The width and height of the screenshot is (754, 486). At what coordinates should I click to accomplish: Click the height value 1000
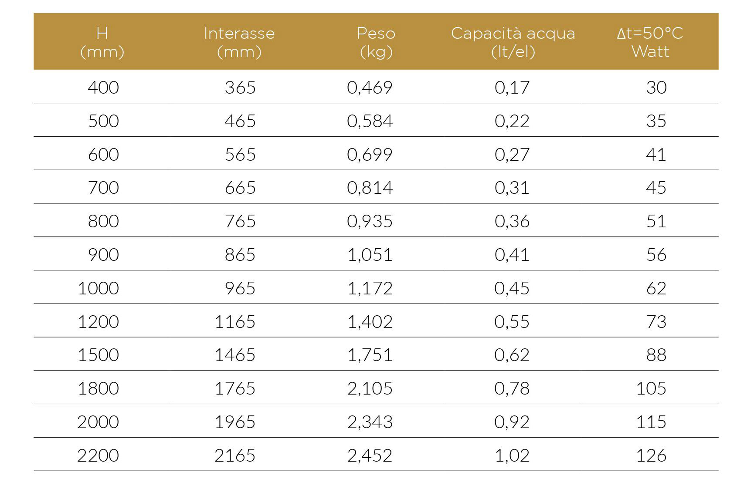click(x=98, y=288)
